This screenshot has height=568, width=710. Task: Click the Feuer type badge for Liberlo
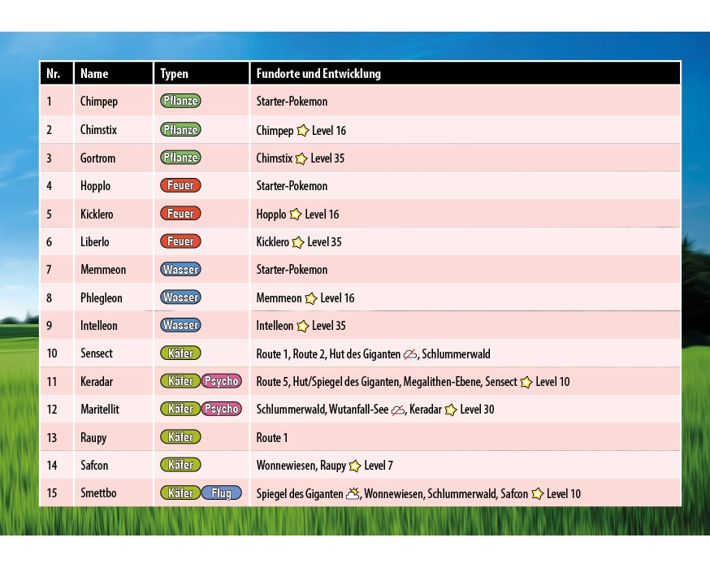click(x=180, y=241)
